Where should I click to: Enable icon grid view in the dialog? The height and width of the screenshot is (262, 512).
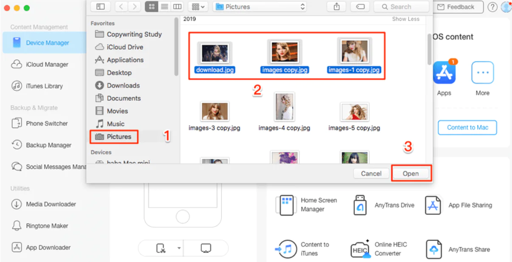tap(152, 6)
